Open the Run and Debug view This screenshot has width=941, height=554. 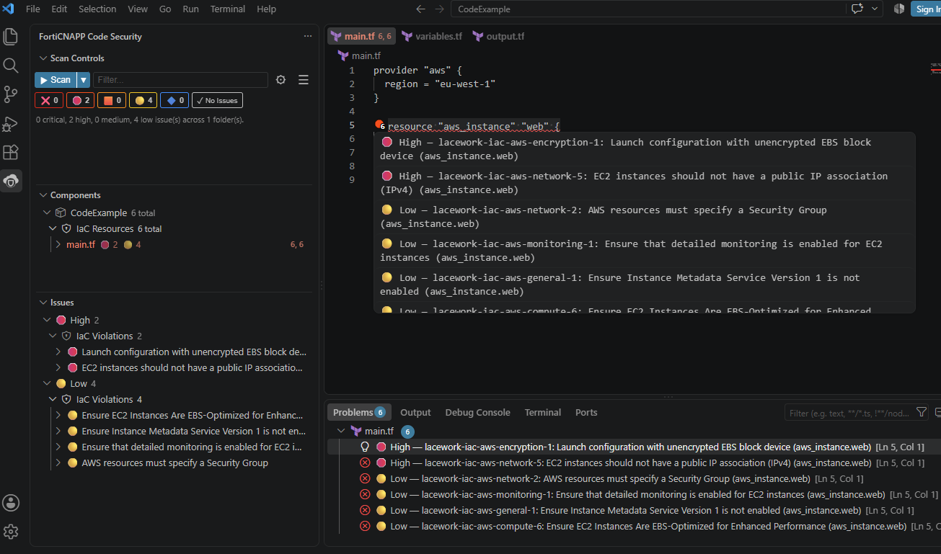[x=11, y=124]
